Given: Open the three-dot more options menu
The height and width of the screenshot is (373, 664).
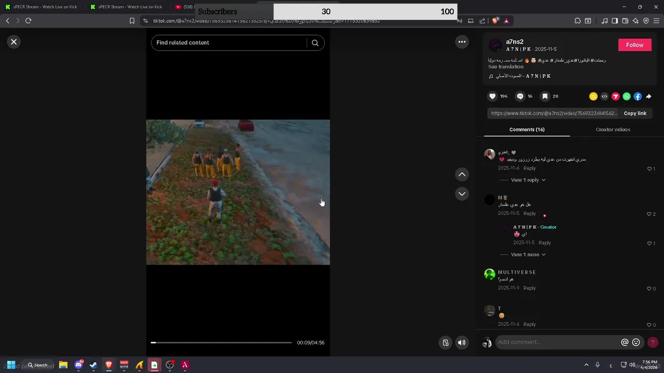Looking at the screenshot, I should coord(462,42).
